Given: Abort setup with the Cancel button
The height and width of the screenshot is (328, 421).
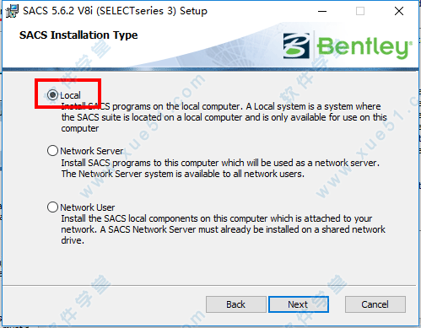Looking at the screenshot, I should pos(375,304).
